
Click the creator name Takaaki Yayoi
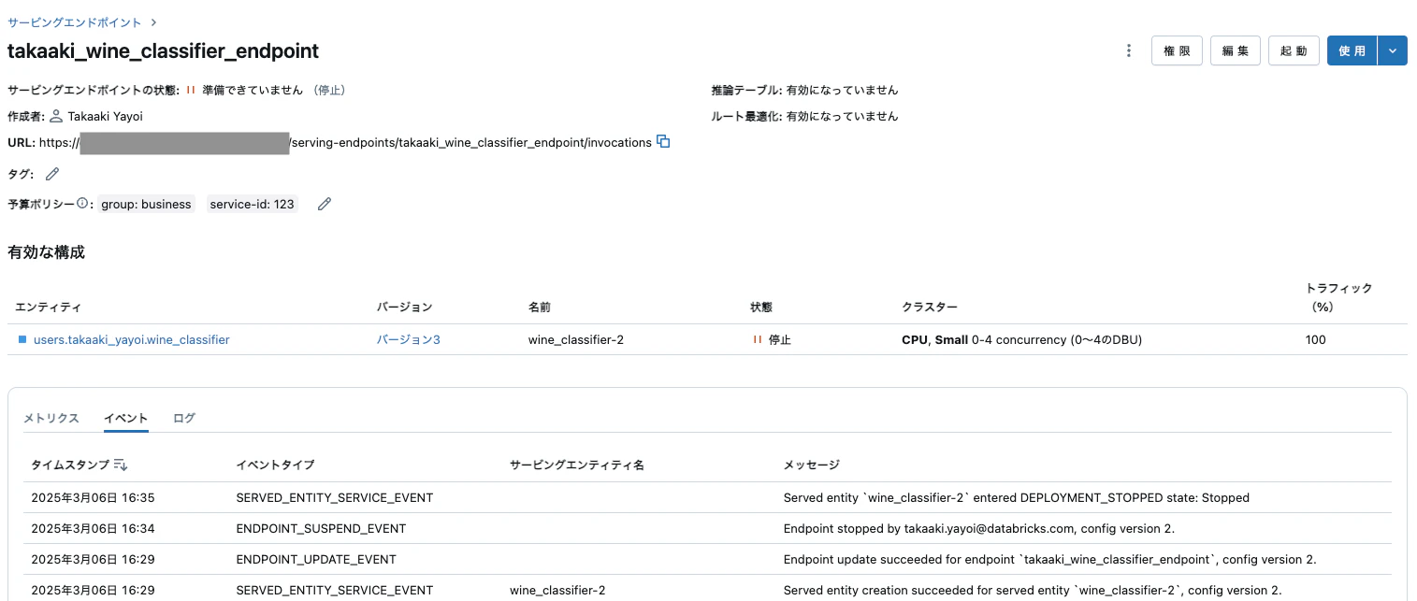tap(106, 116)
